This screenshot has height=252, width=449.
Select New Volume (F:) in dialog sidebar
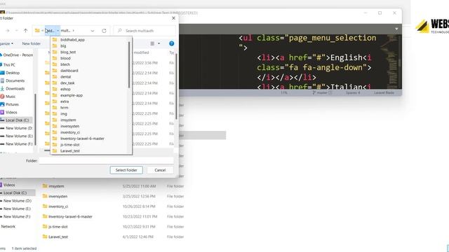pos(16,144)
